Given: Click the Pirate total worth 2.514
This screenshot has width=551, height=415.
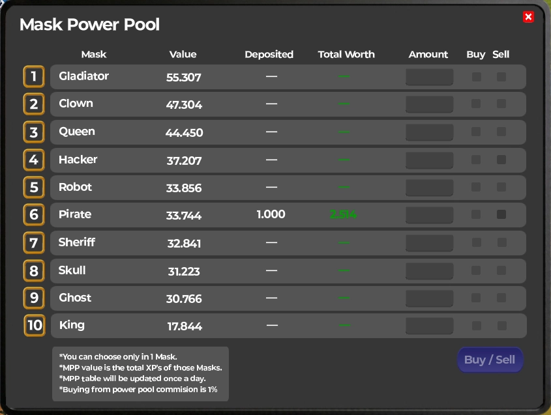Looking at the screenshot, I should [344, 214].
